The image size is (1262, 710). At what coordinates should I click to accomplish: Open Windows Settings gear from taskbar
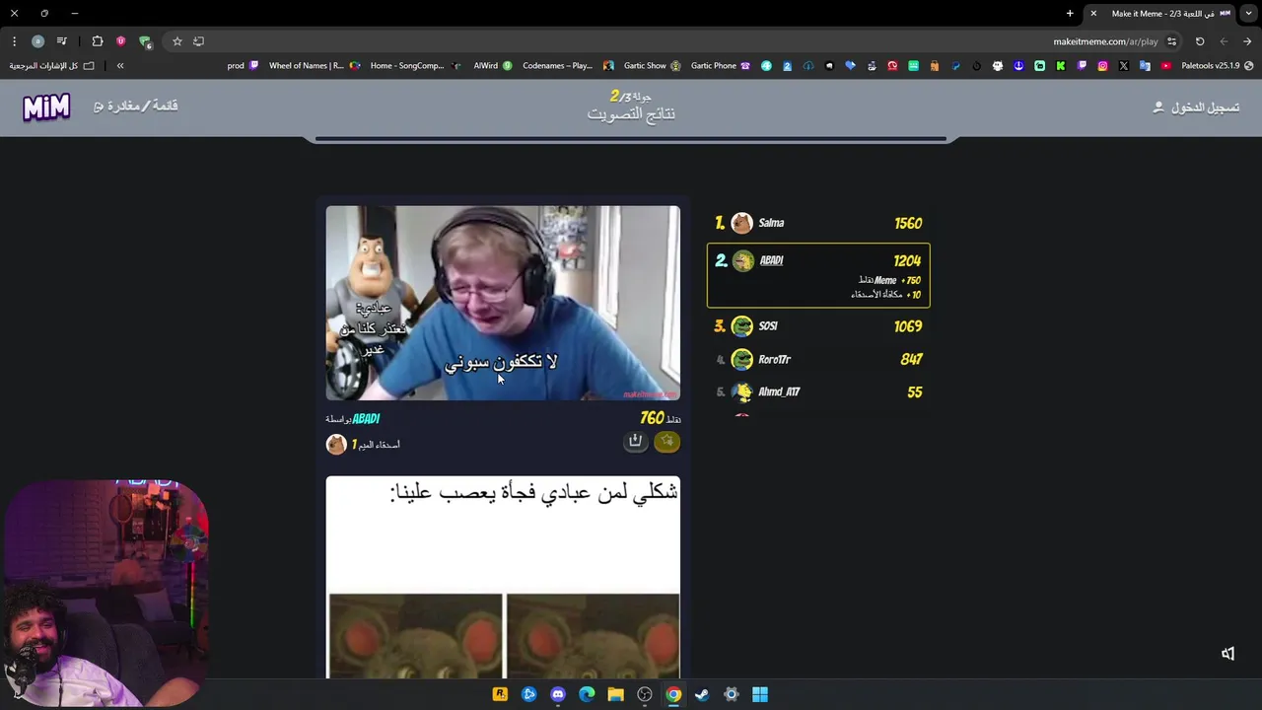pyautogui.click(x=732, y=694)
